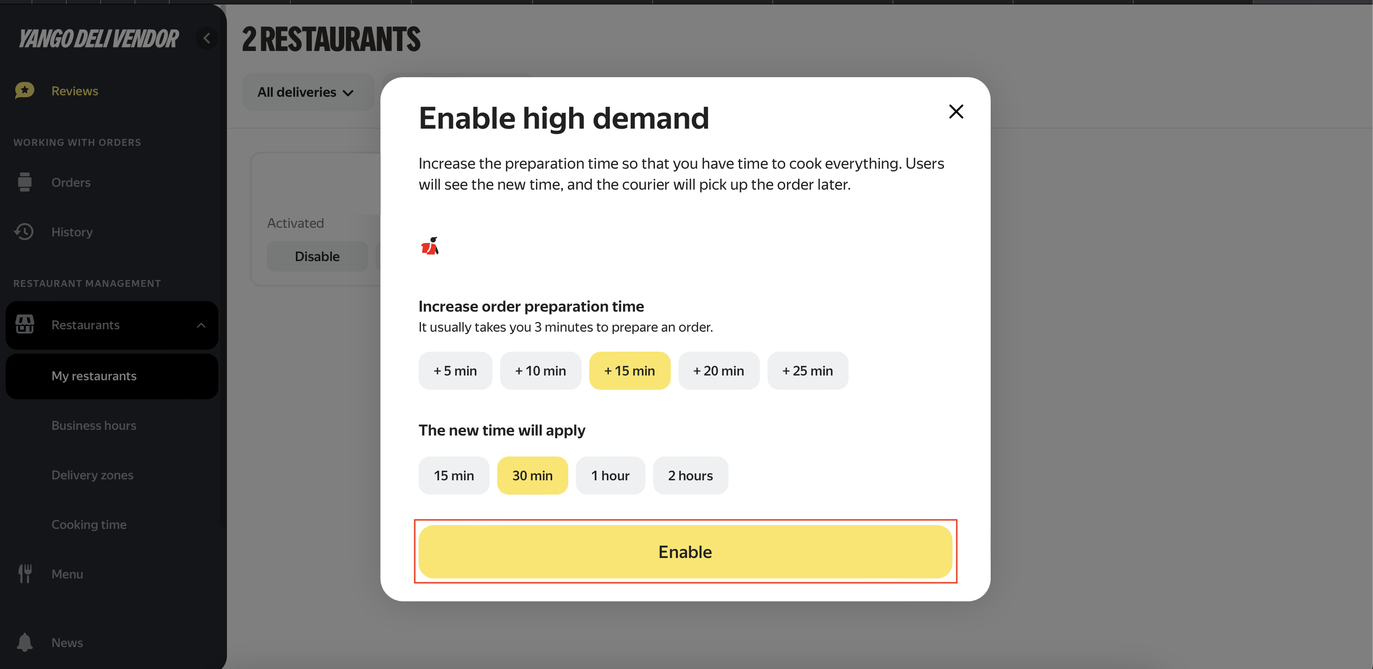1373x669 pixels.
Task: Open Cooking time settings
Action: (89, 525)
